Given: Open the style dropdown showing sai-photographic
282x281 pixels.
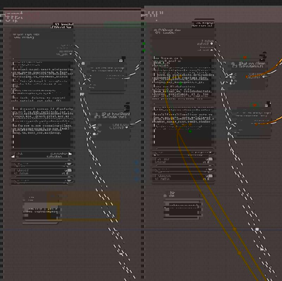Looking at the screenshot, I should tap(42, 154).
